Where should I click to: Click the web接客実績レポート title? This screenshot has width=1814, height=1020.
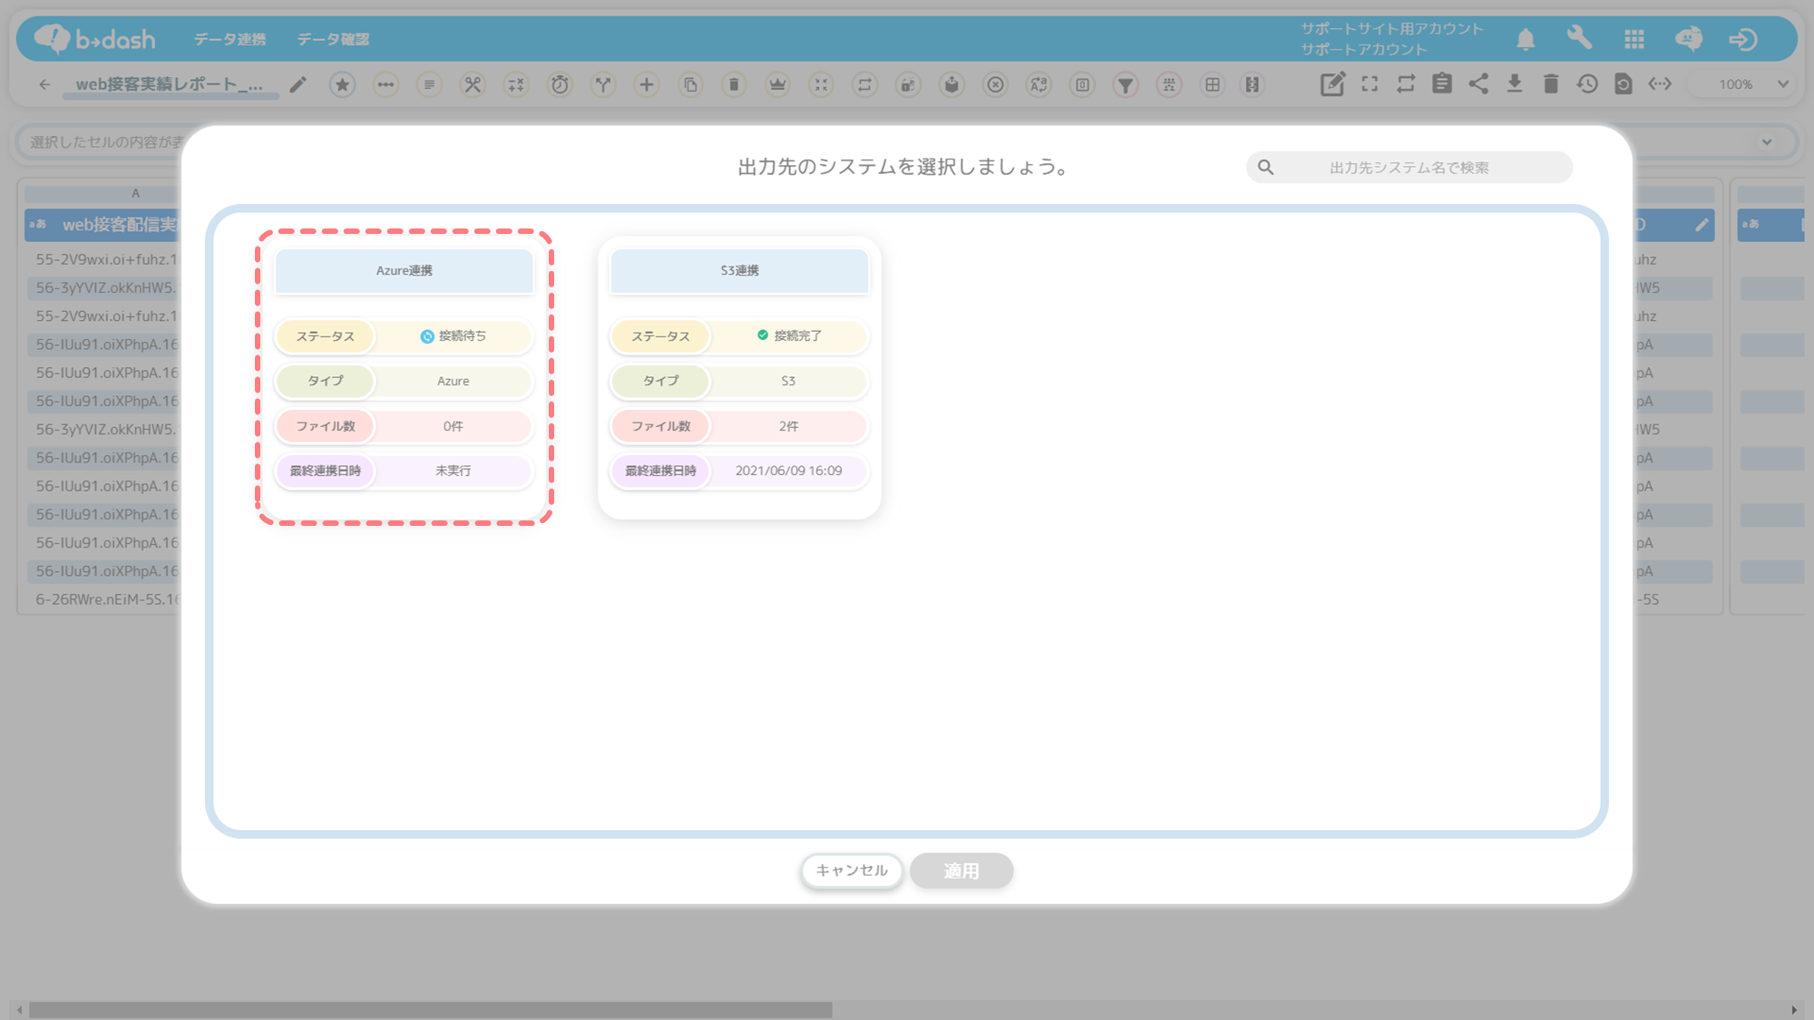pos(170,84)
